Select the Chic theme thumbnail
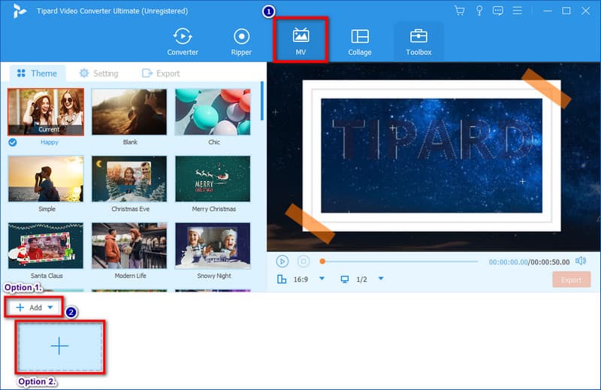 213,112
